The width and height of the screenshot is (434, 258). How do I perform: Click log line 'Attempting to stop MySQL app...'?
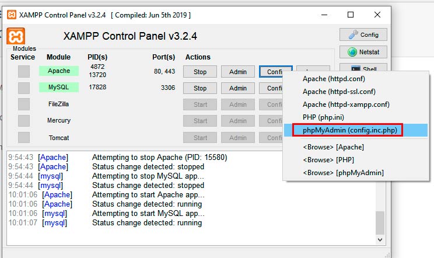[148, 176]
